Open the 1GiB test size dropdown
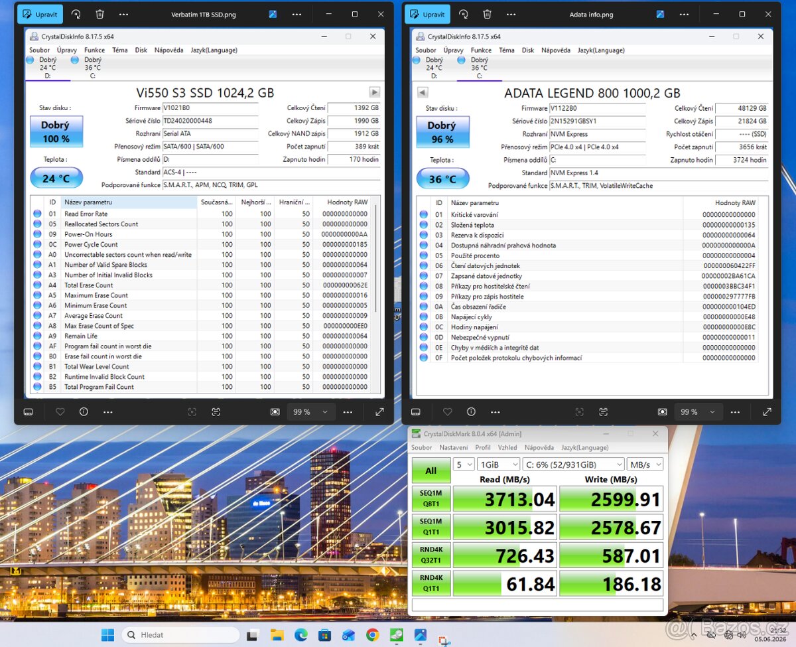The height and width of the screenshot is (647, 796). (x=497, y=465)
